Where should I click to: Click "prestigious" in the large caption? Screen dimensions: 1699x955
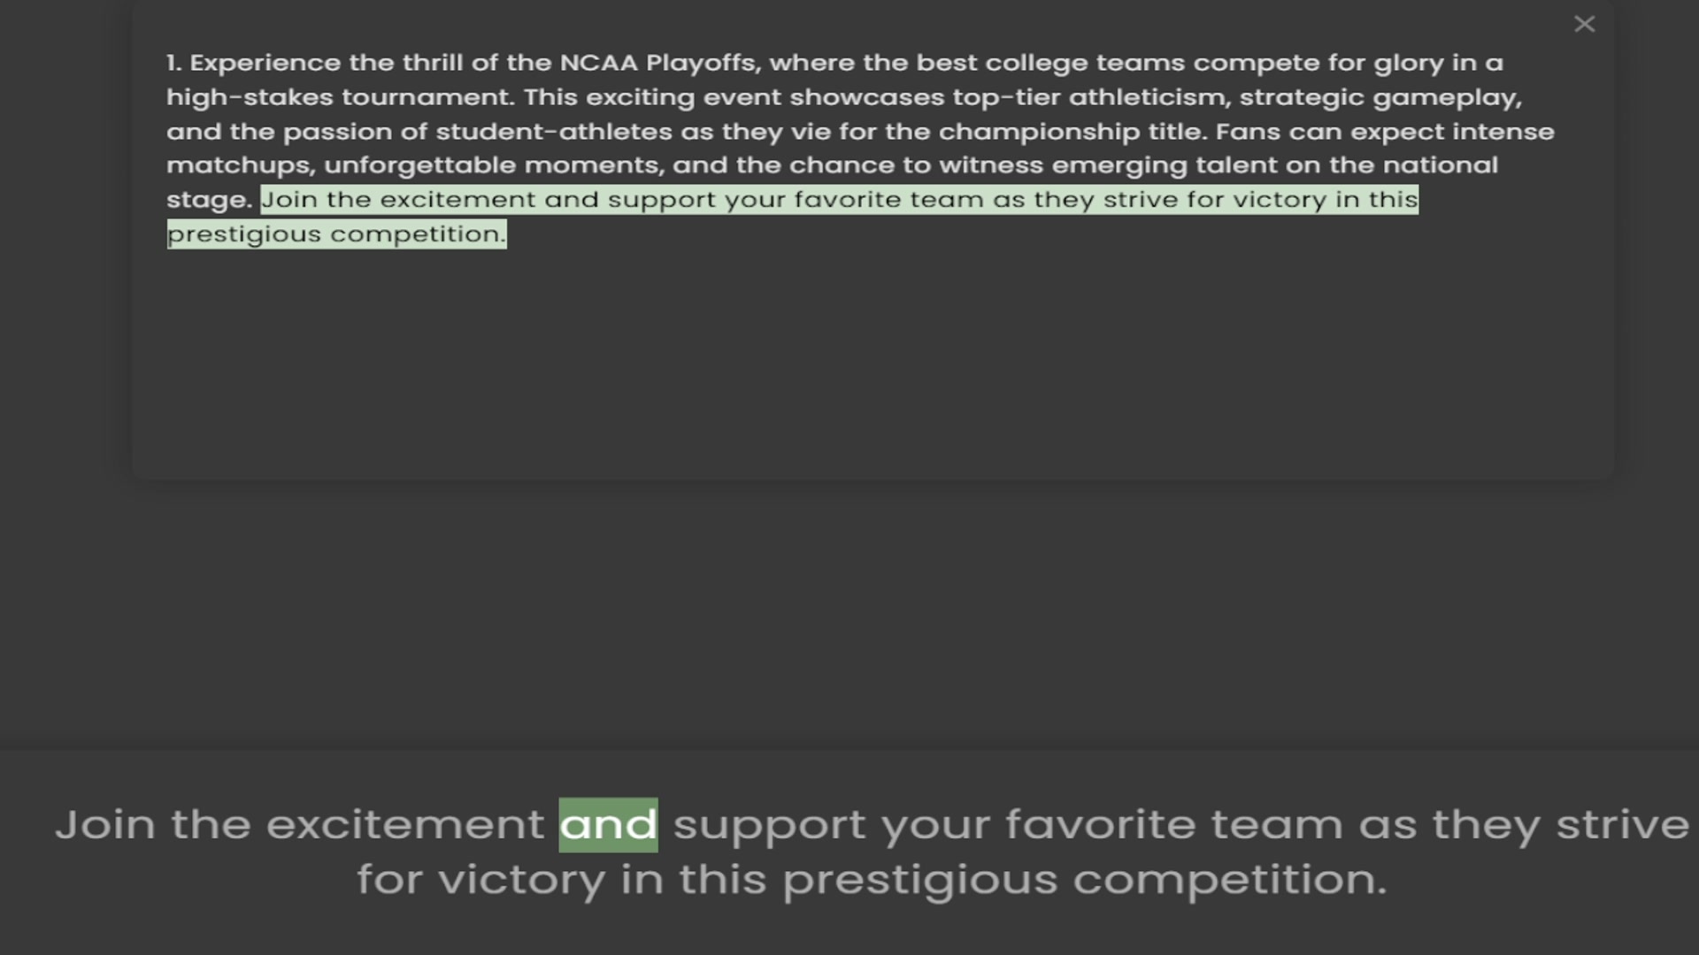pos(919,880)
